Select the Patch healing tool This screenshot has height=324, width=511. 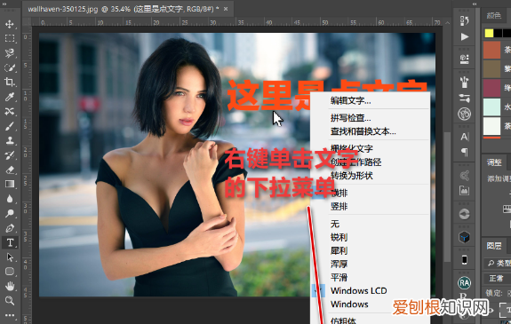[x=10, y=111]
